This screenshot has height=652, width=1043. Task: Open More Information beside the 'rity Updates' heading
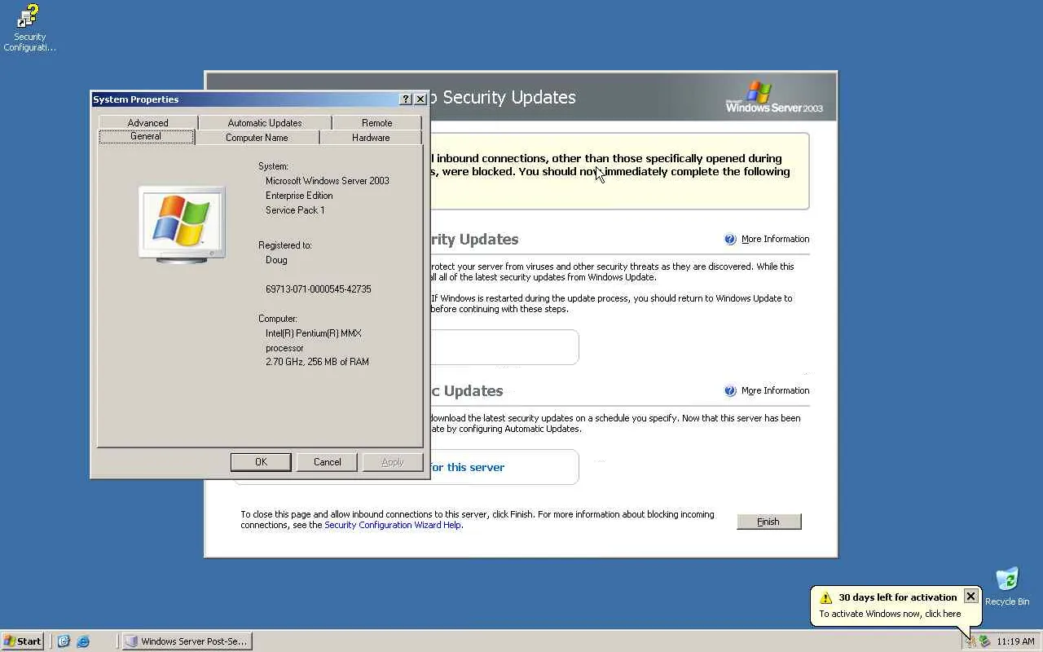[x=775, y=240]
